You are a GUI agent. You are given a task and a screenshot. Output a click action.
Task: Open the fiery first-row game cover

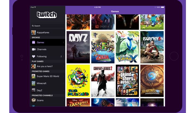78,22
